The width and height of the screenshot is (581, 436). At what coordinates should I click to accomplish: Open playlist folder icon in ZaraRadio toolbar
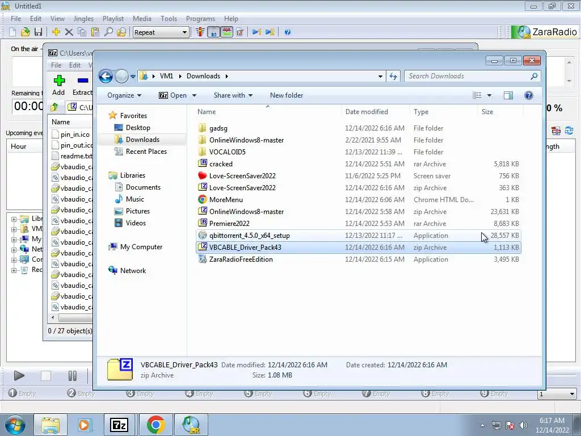click(x=25, y=32)
